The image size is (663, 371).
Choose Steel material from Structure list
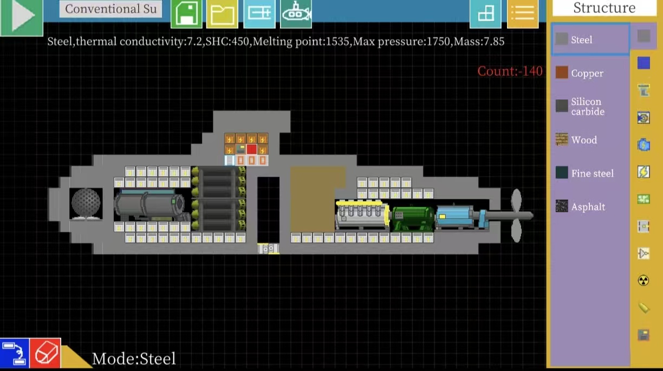click(590, 40)
